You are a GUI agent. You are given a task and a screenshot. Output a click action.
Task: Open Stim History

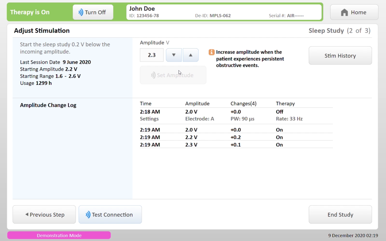[340, 56]
